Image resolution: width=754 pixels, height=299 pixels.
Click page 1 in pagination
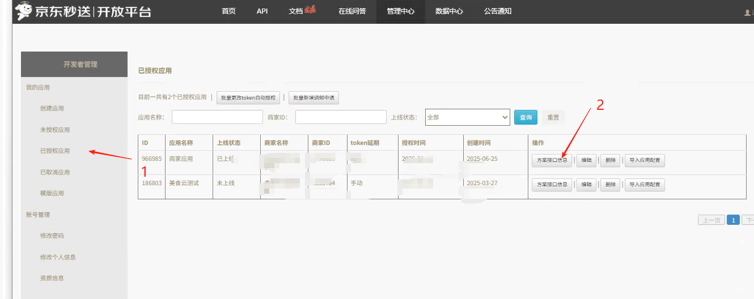[x=733, y=220]
